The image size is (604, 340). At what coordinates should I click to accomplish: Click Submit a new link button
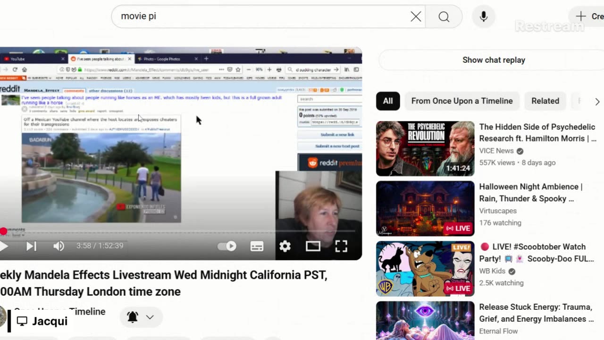(329, 135)
